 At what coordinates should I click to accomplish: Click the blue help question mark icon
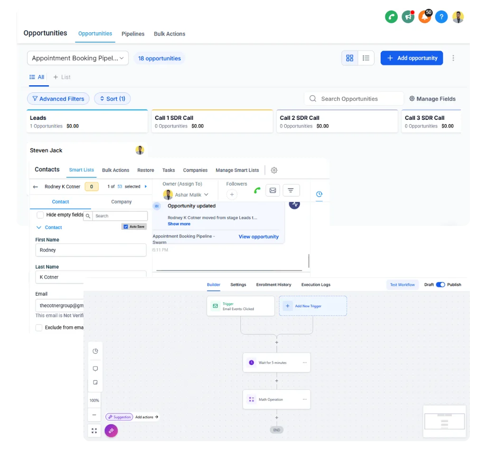coord(441,17)
